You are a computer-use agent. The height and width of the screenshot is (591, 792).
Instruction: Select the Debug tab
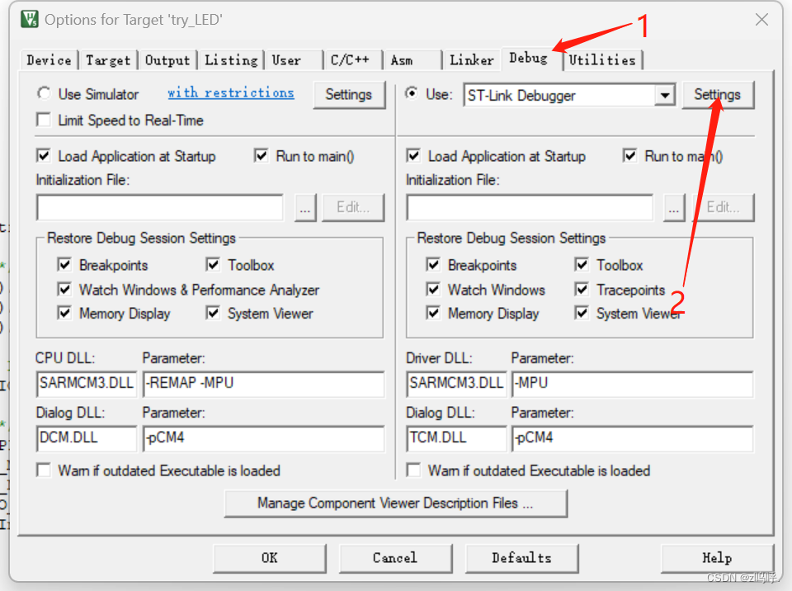point(528,58)
